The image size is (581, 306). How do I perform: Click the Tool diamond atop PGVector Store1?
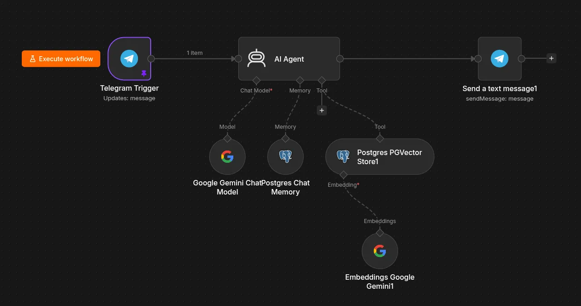(380, 138)
